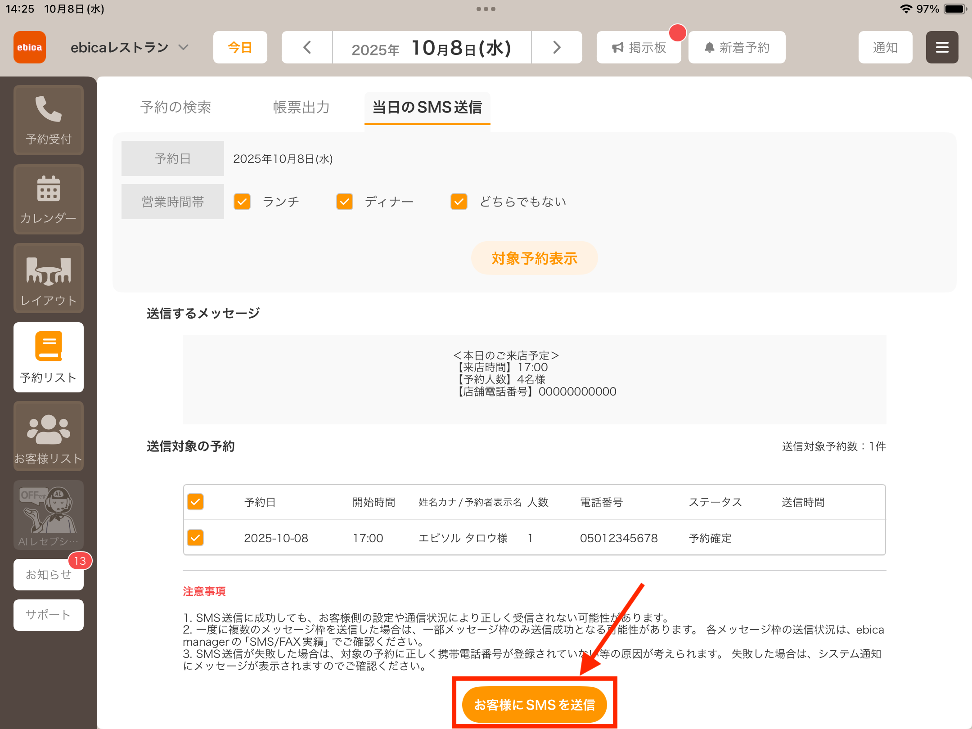Click the 電話番号 column header
Screen dimensions: 972x729
[601, 502]
